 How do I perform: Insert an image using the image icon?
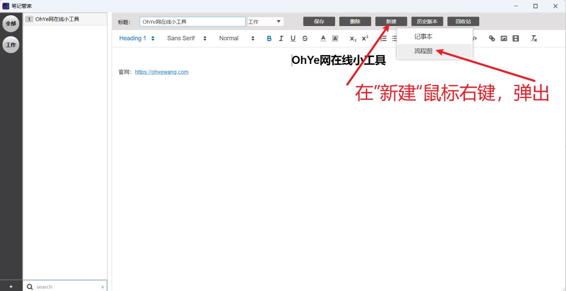click(503, 38)
